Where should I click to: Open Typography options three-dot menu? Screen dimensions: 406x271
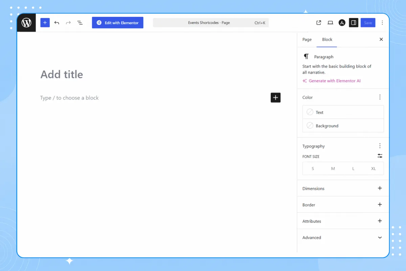pyautogui.click(x=380, y=146)
